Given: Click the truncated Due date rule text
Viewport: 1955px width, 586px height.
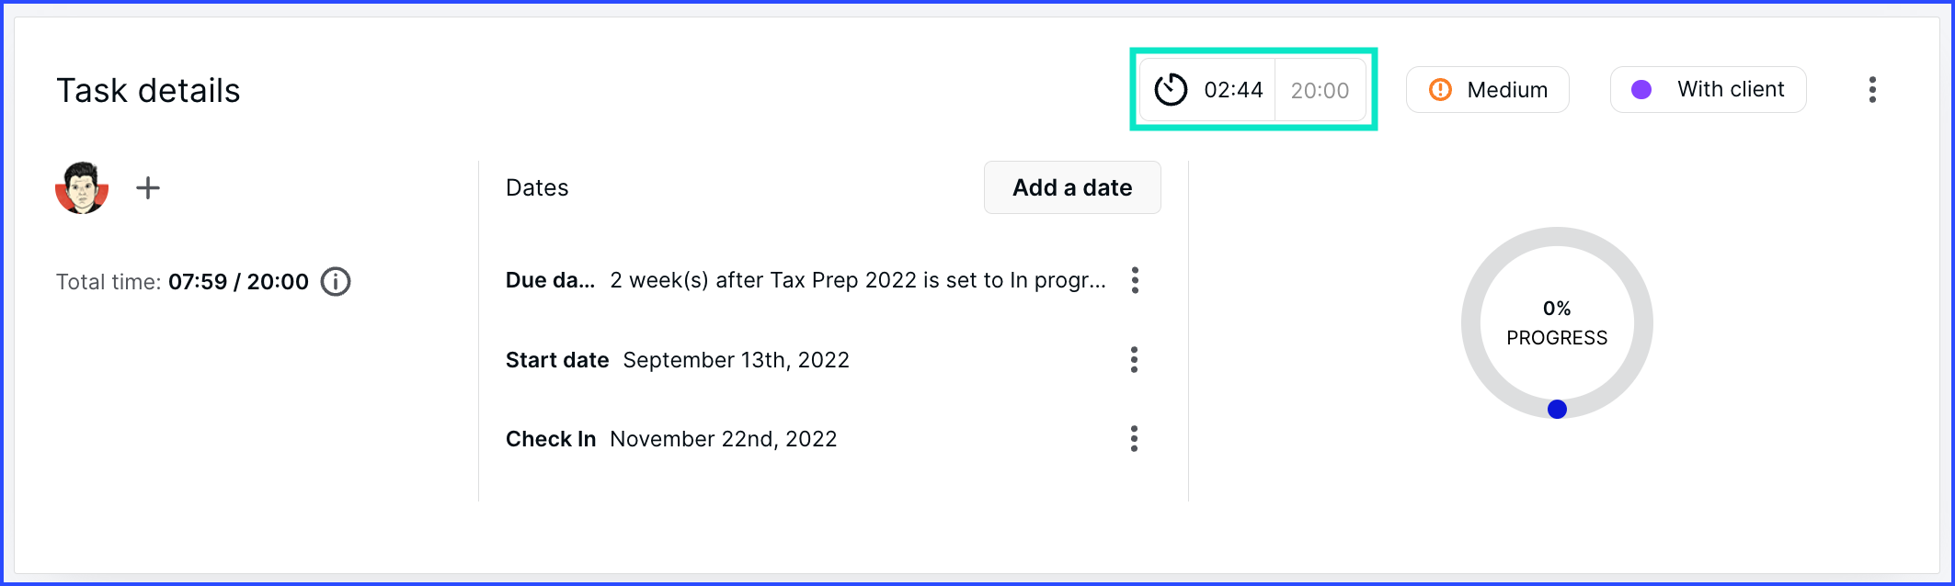Looking at the screenshot, I should pyautogui.click(x=858, y=280).
